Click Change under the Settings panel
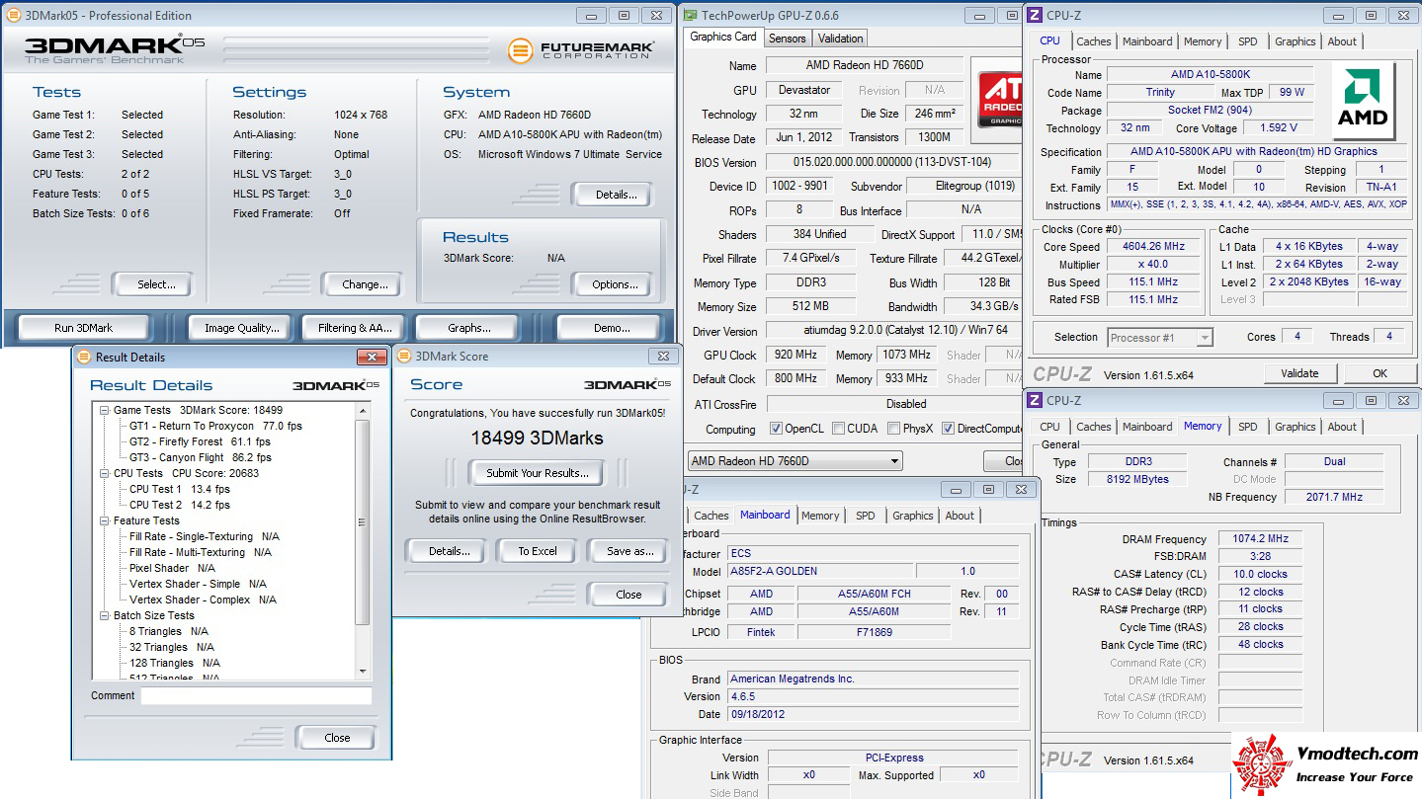This screenshot has height=799, width=1422. point(363,284)
